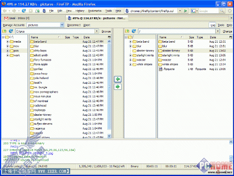Refresh the remote directory listing

tap(134, 31)
